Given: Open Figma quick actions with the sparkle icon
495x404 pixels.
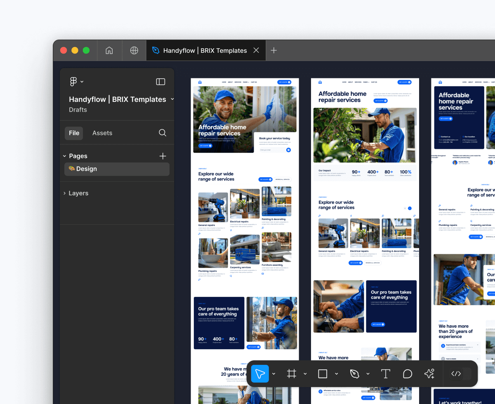Looking at the screenshot, I should [x=429, y=373].
